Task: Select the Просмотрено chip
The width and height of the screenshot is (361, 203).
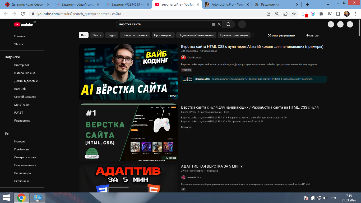Action: click(163, 35)
